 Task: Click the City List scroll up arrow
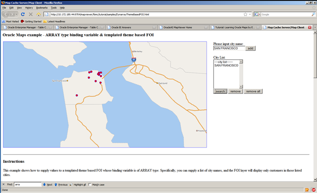click(x=241, y=61)
